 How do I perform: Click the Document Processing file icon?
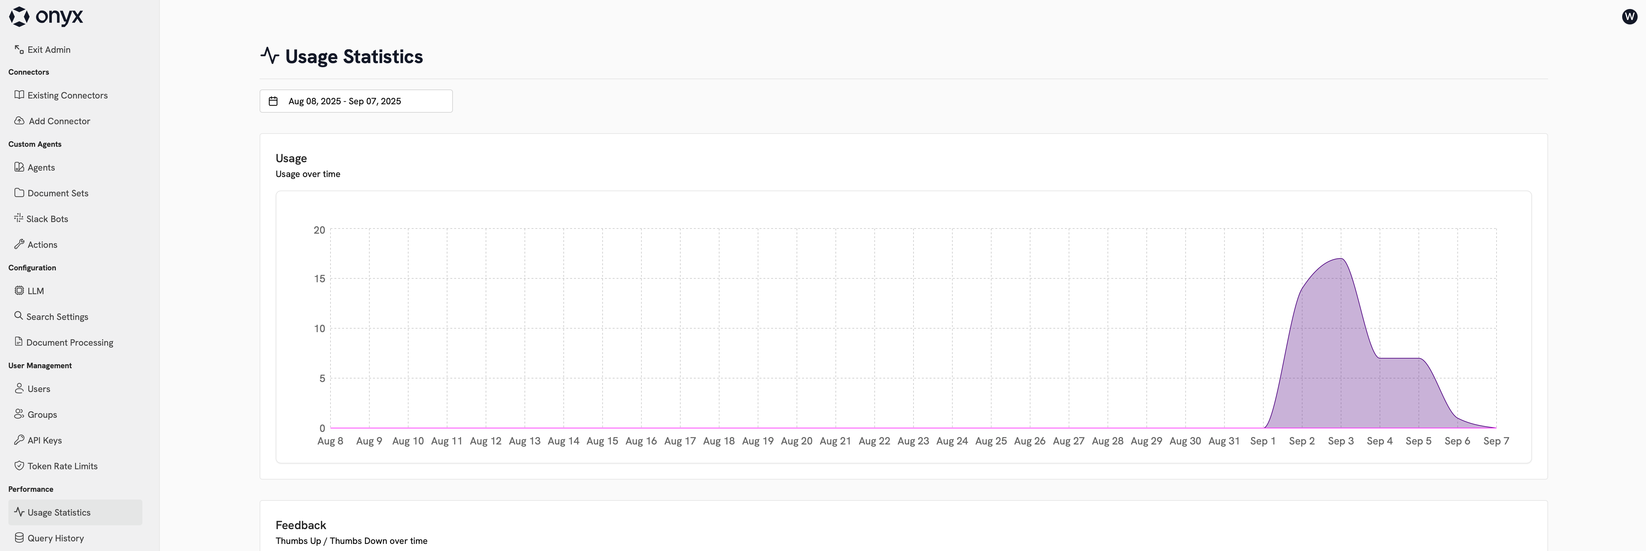coord(19,342)
